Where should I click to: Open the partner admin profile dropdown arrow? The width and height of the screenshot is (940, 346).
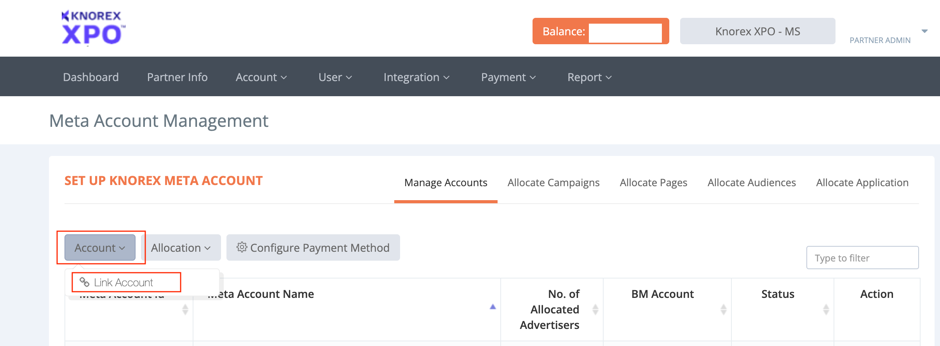tap(924, 31)
